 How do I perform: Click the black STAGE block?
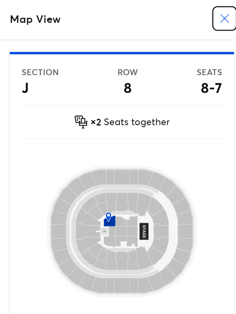click(x=144, y=232)
